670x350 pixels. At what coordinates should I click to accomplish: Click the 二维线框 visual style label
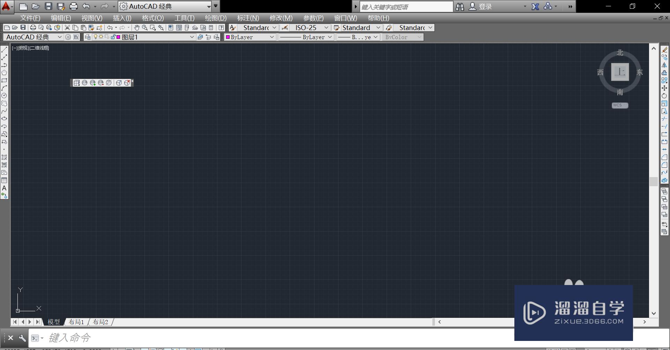point(39,48)
